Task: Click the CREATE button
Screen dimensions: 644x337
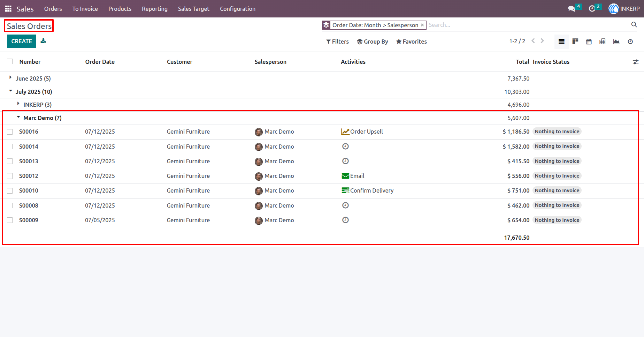Action: (x=22, y=41)
